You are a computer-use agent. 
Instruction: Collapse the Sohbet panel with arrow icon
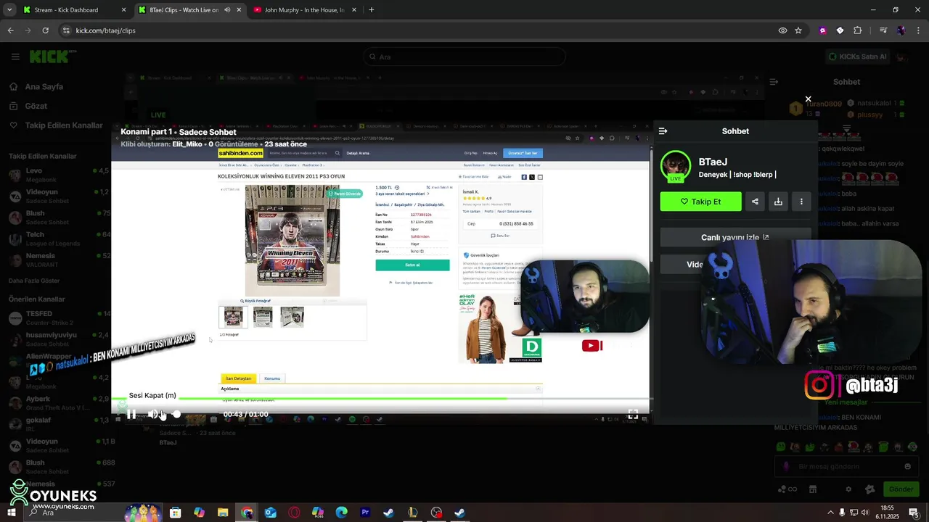click(663, 131)
